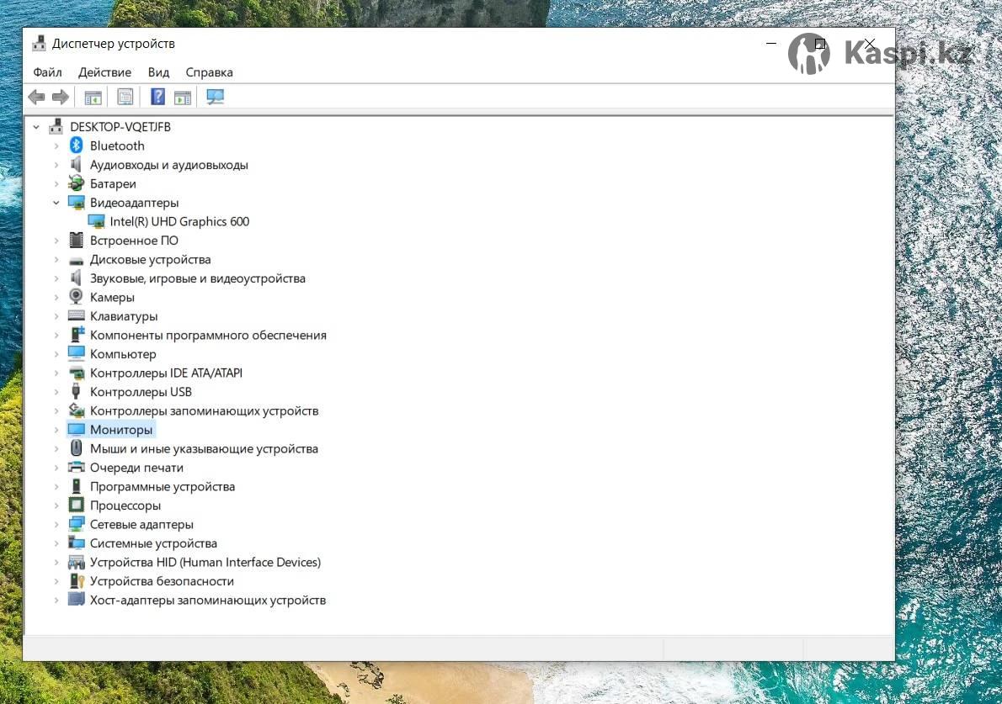Collapse the DESKTOP-VQETJFB root node
Screen dimensions: 1002x704
point(36,127)
